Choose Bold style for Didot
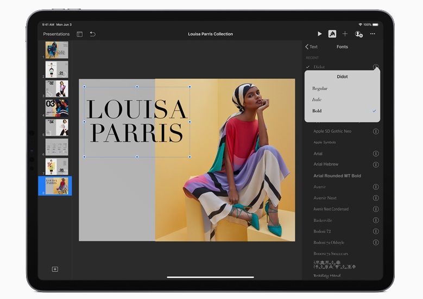 point(342,111)
